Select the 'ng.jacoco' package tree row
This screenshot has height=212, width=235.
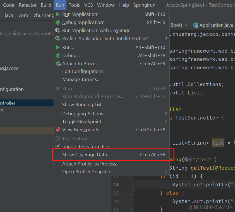(x=27, y=68)
